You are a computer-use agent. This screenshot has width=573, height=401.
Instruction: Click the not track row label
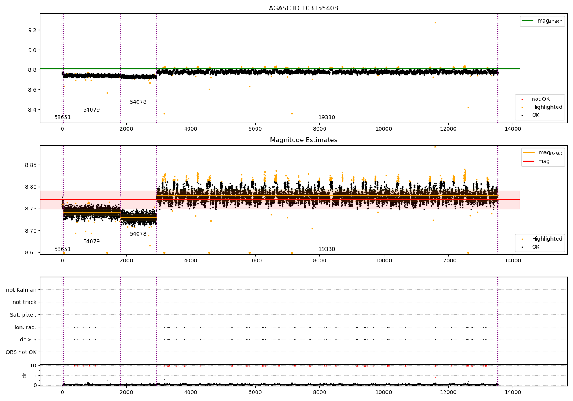pyautogui.click(x=24, y=302)
